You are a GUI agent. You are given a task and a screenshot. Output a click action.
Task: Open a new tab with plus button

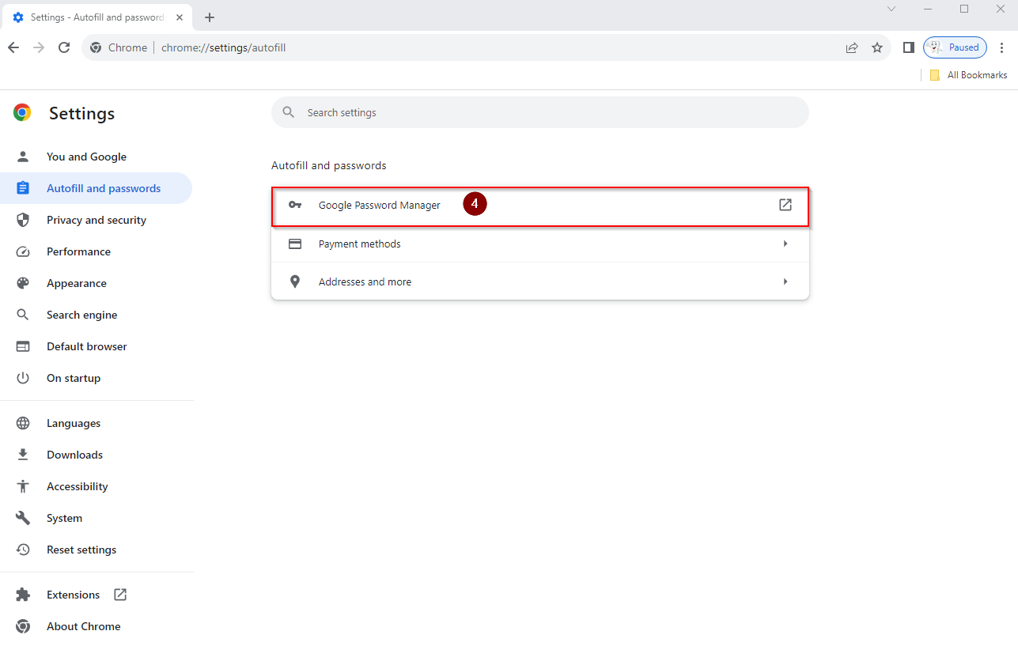(x=210, y=17)
